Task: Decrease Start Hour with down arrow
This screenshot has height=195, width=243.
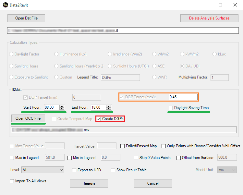Action: [62, 109]
